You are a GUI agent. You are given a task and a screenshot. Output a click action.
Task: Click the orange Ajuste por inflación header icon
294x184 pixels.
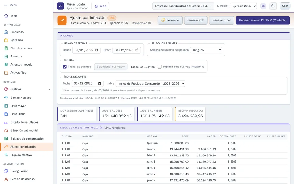(62, 20)
